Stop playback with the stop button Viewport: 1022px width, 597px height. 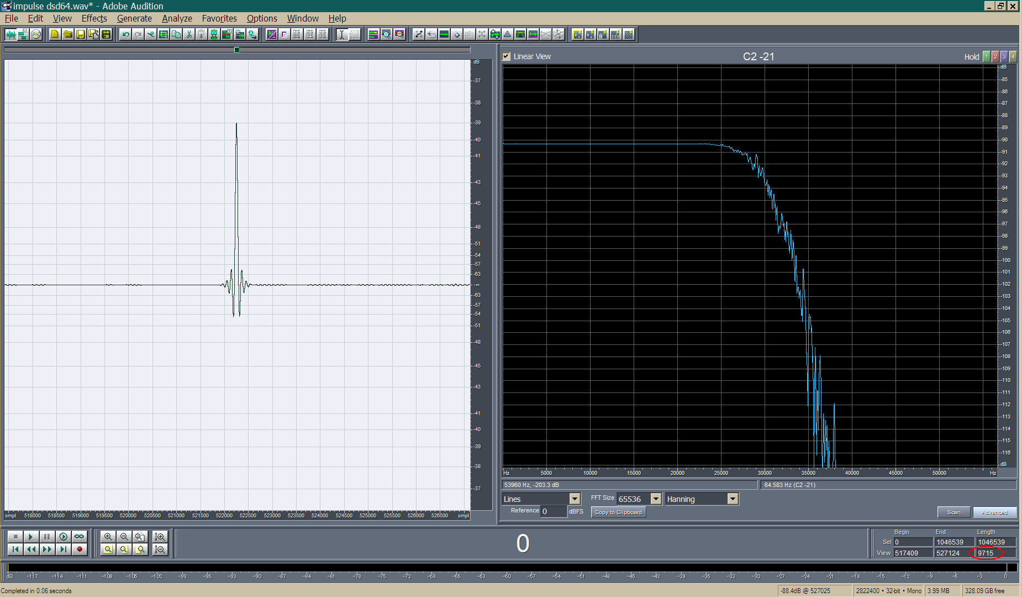point(15,537)
